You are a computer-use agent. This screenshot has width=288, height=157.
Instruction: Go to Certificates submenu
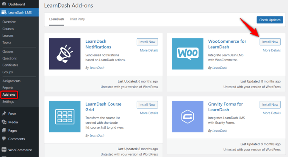(10, 65)
